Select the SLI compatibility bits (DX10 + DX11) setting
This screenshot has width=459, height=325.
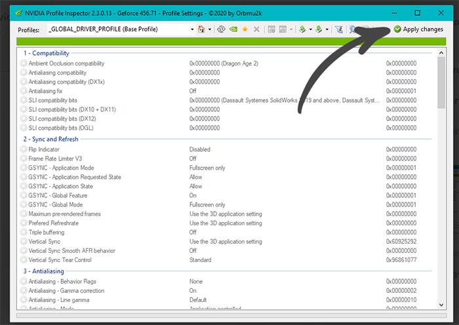coord(72,109)
